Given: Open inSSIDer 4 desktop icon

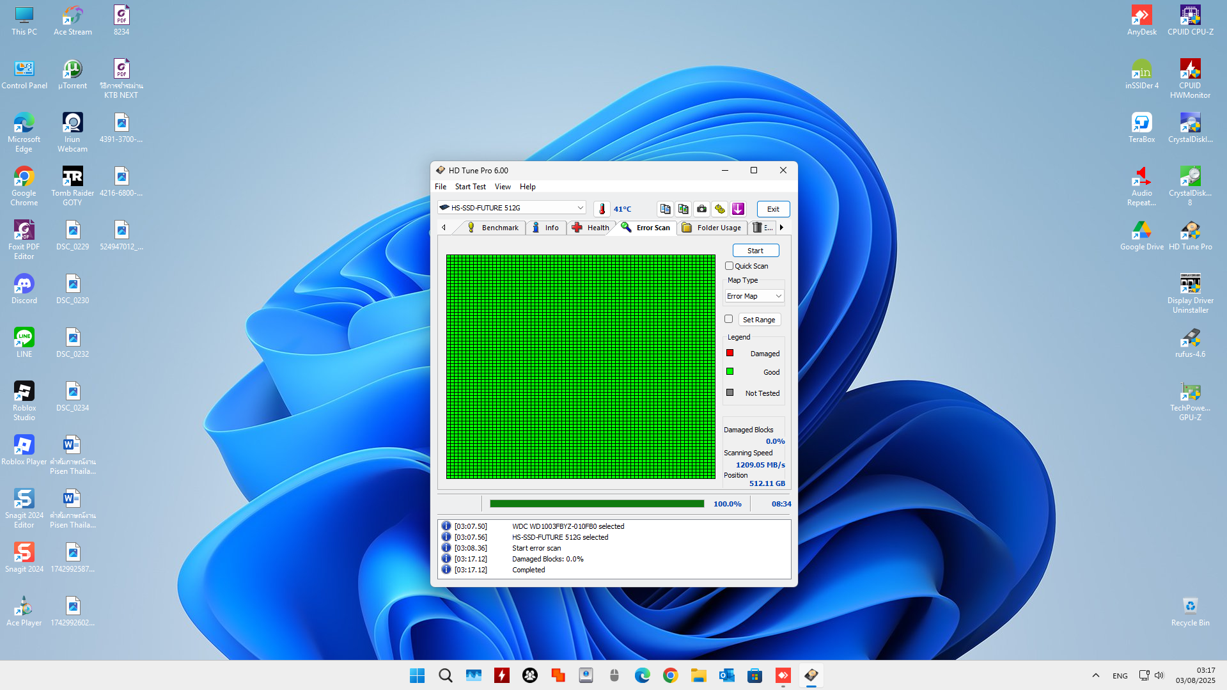Looking at the screenshot, I should [1141, 74].
